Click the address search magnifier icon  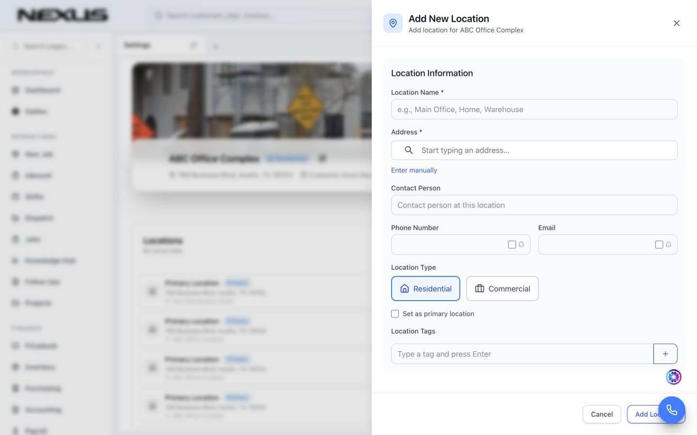coord(409,150)
